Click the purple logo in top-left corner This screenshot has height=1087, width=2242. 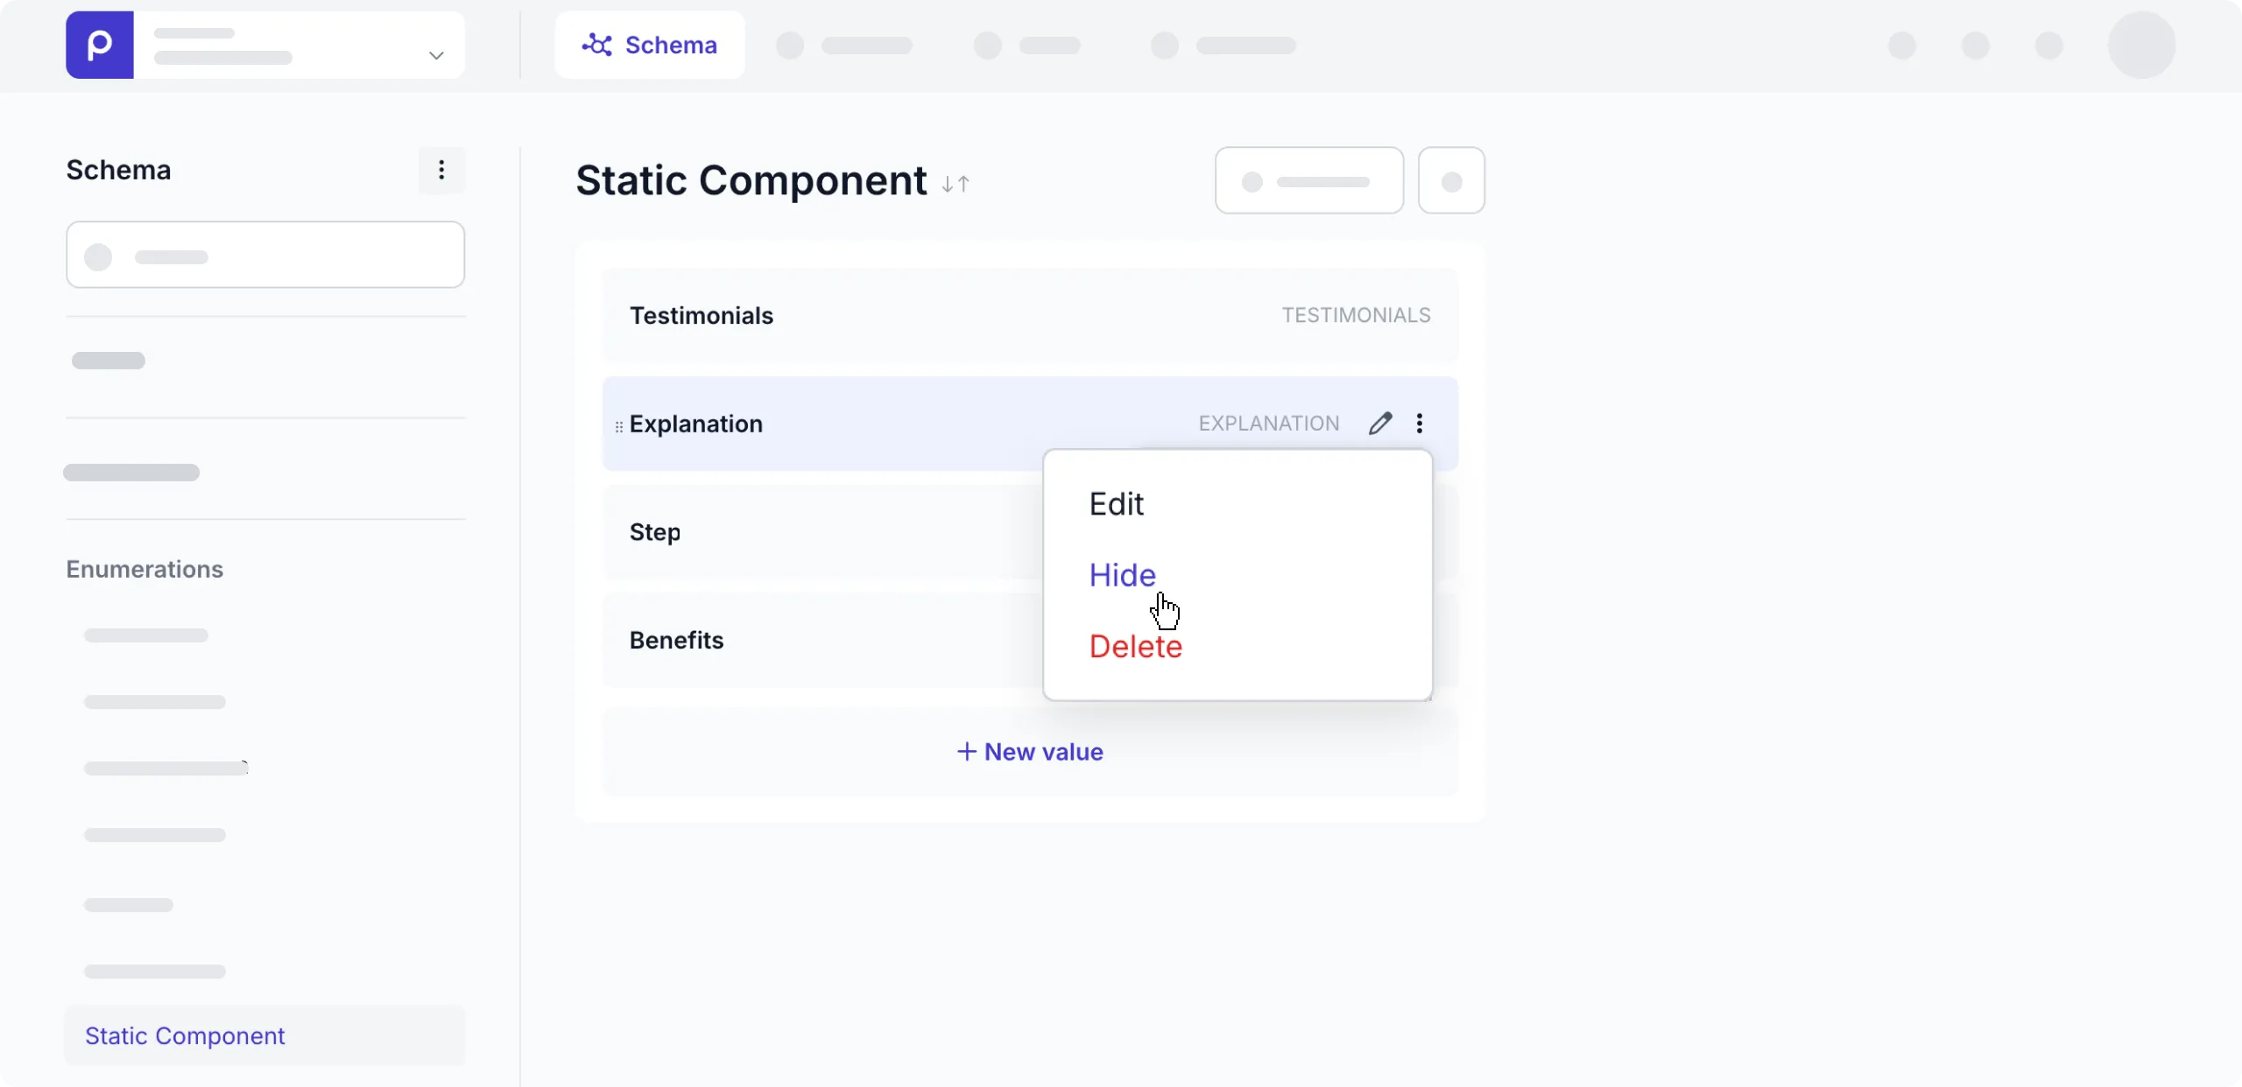click(x=98, y=45)
